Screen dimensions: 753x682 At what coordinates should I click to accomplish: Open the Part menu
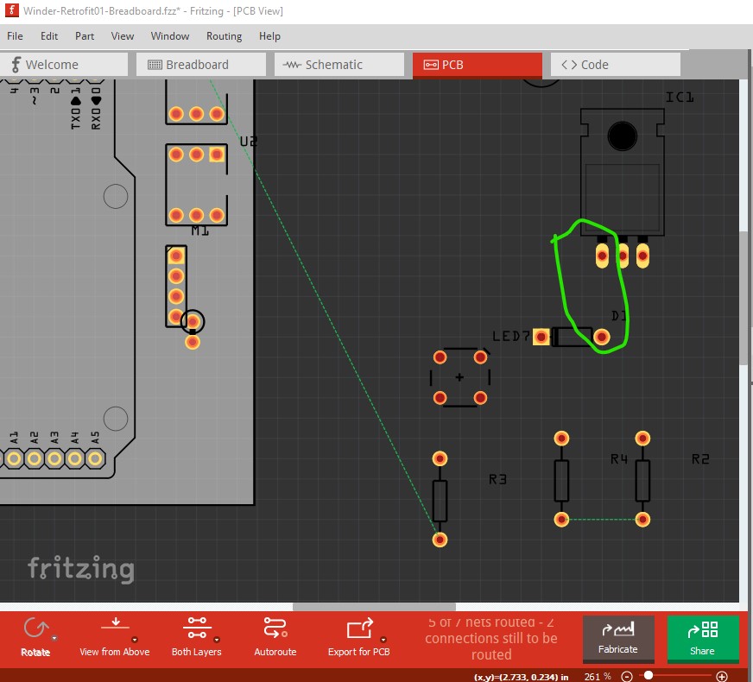click(x=85, y=36)
